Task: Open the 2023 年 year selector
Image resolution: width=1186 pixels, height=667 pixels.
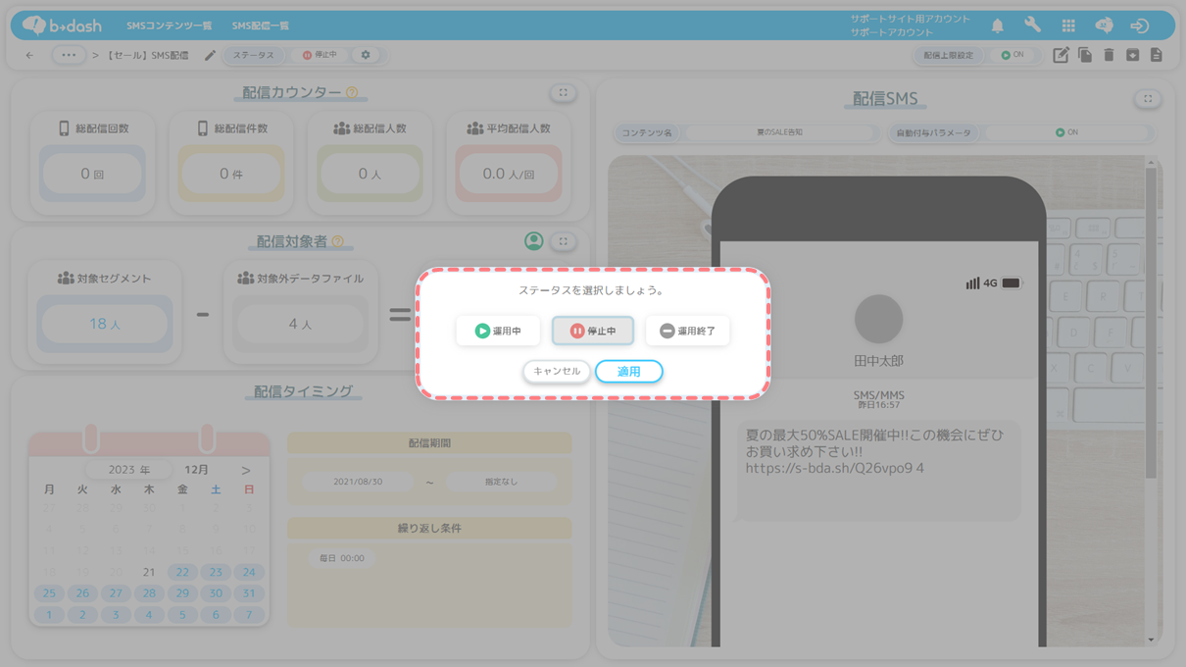Action: point(129,470)
